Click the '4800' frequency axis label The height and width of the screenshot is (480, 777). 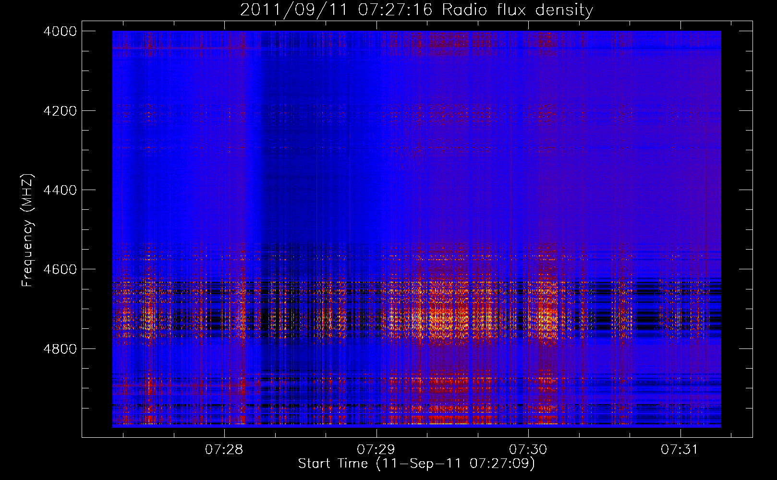click(x=60, y=349)
